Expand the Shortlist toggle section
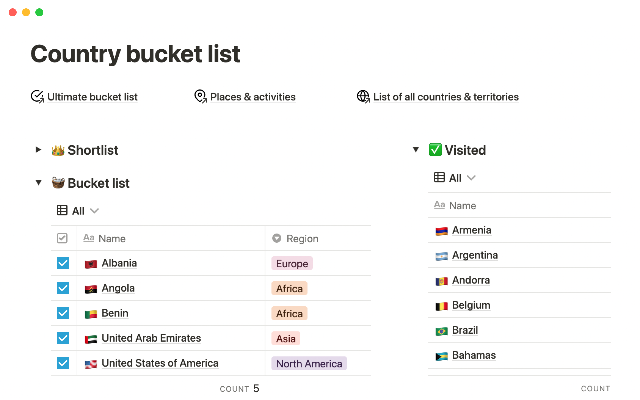 coord(38,150)
